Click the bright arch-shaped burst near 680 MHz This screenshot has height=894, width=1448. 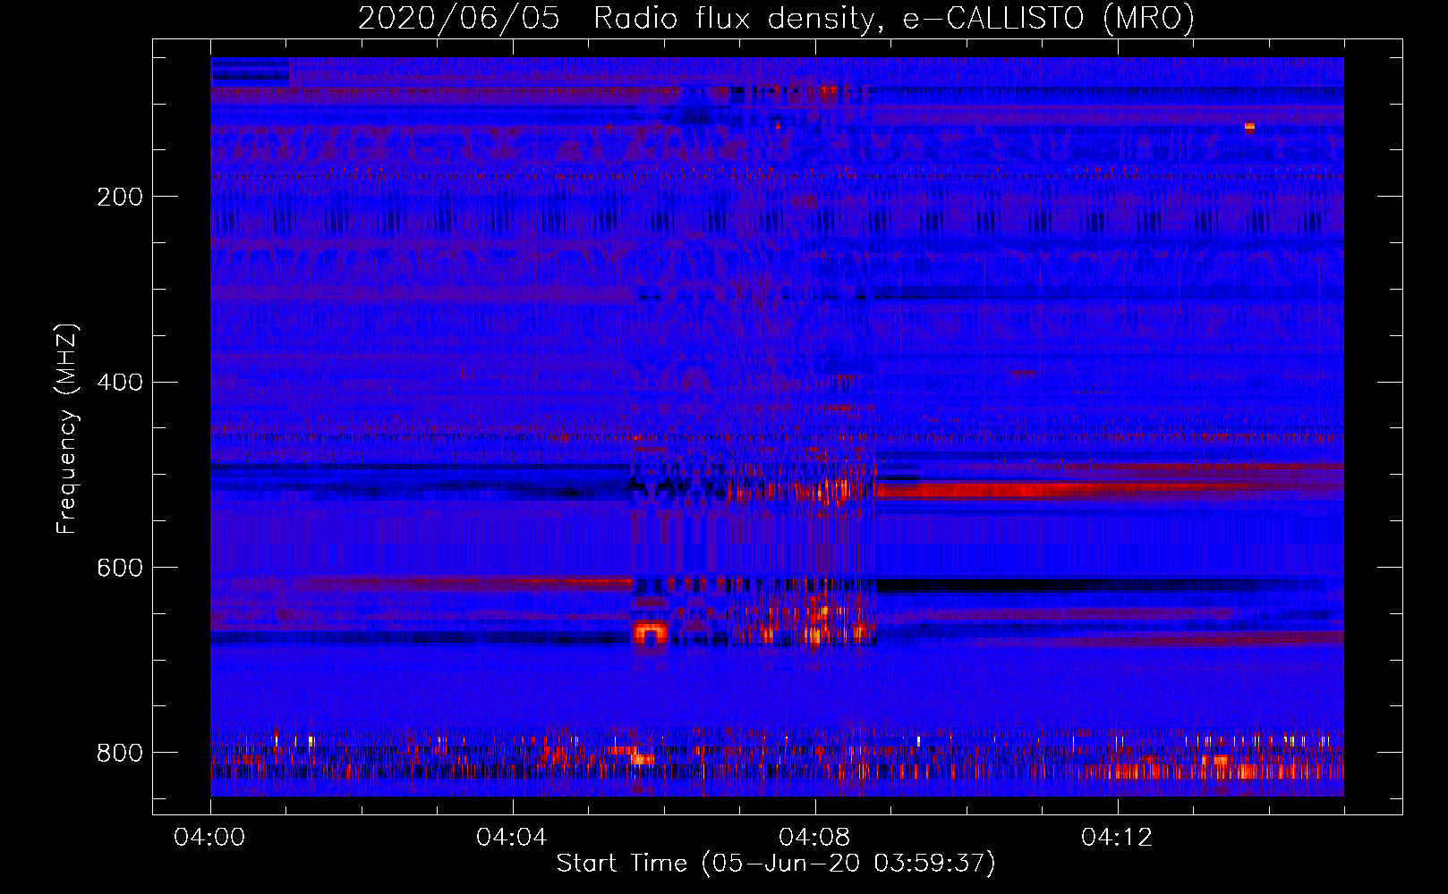coord(651,634)
